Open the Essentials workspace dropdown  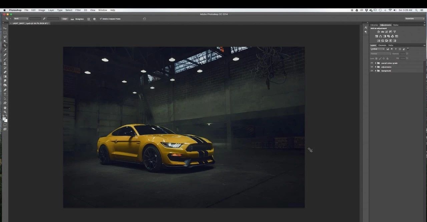point(415,19)
